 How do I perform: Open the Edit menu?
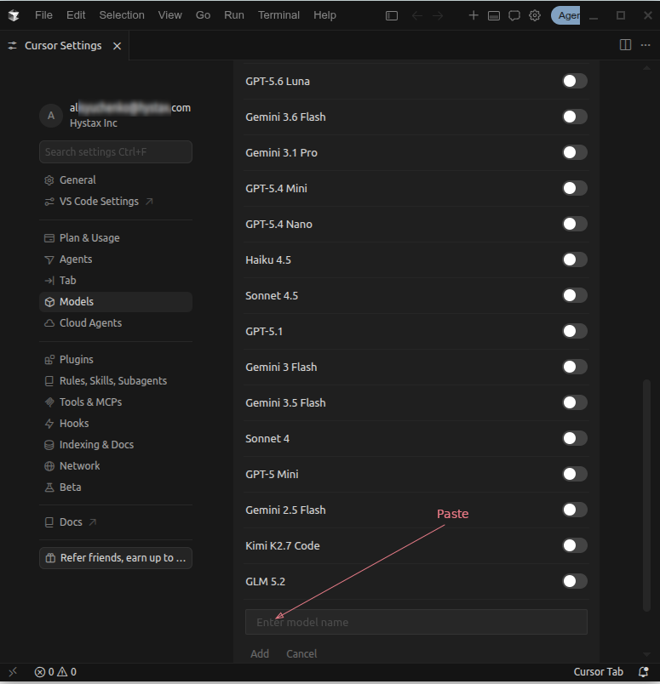point(76,15)
